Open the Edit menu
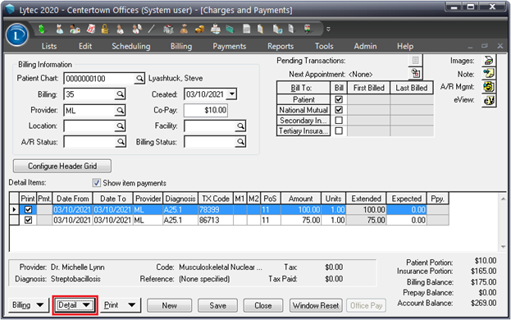 tap(85, 46)
